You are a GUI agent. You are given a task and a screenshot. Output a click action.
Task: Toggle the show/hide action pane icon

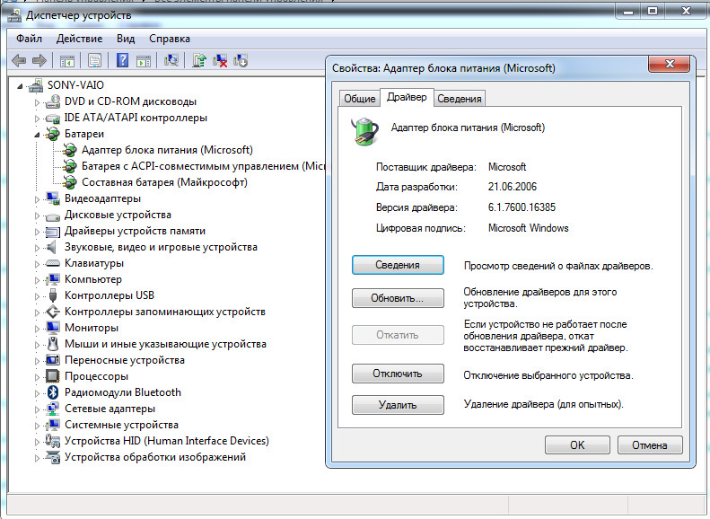144,60
